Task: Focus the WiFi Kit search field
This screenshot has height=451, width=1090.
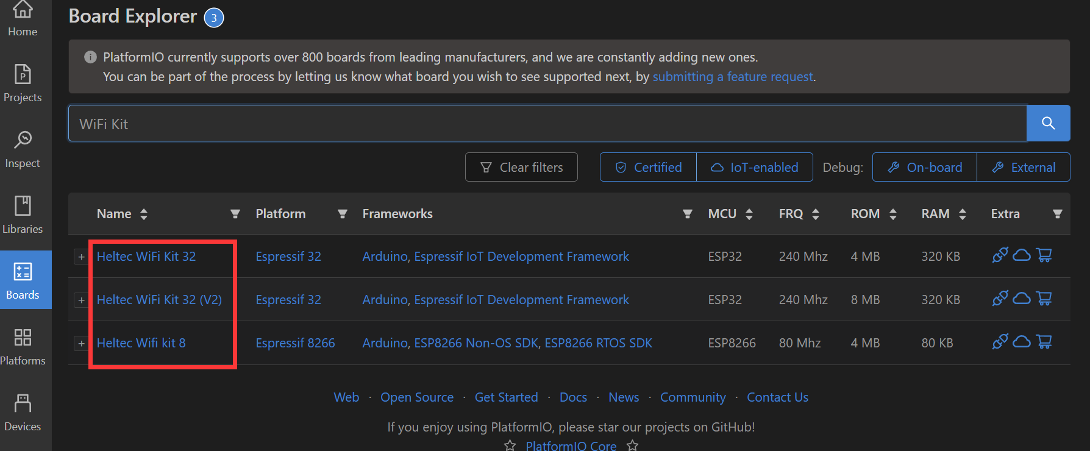Action: click(547, 123)
